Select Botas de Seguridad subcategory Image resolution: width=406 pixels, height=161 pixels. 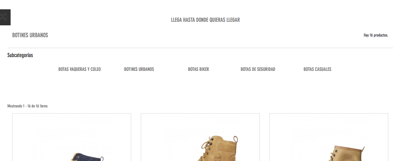258,69
